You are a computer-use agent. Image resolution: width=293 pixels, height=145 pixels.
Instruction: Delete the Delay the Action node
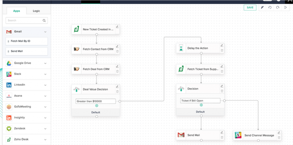click(222, 50)
